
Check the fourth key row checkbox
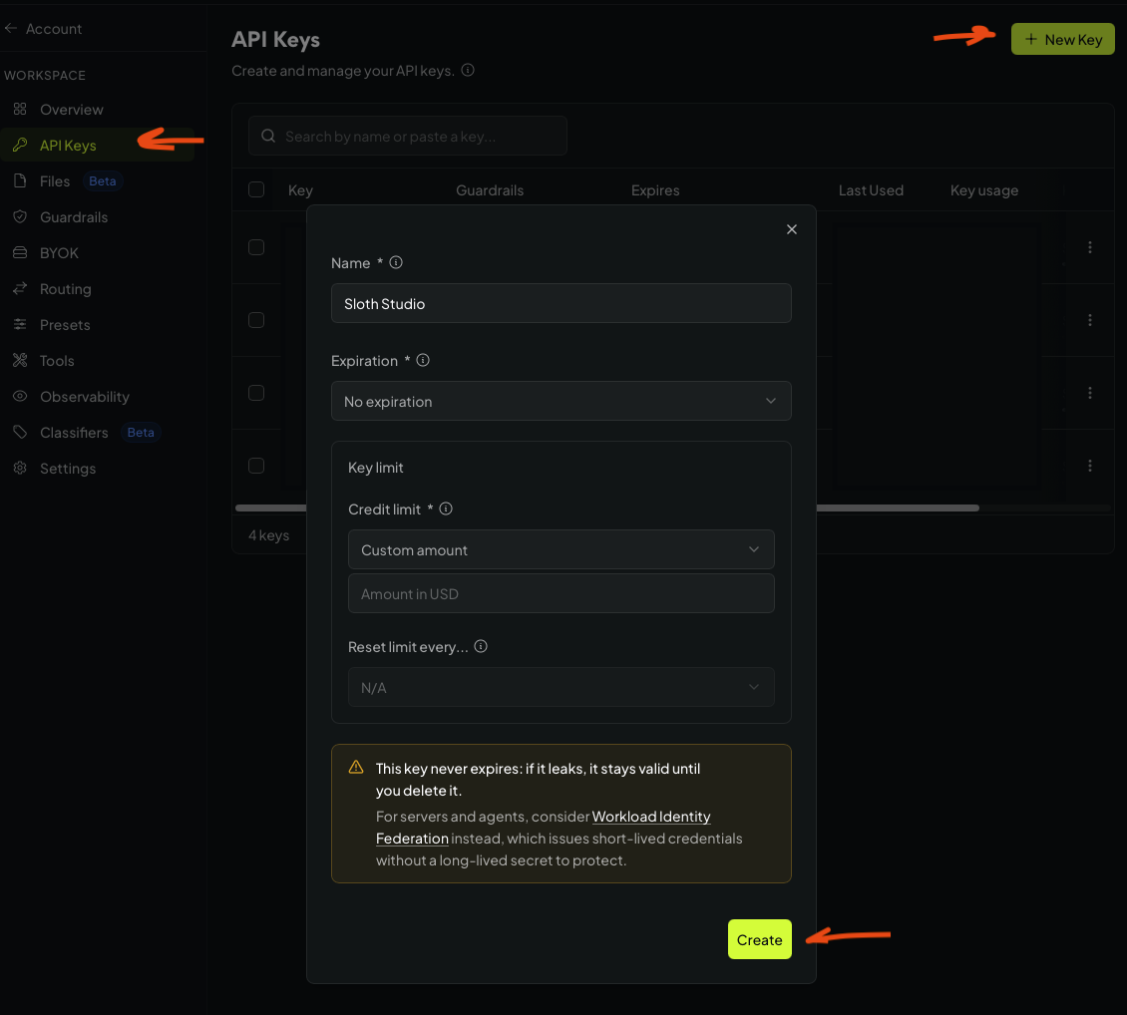click(256, 467)
